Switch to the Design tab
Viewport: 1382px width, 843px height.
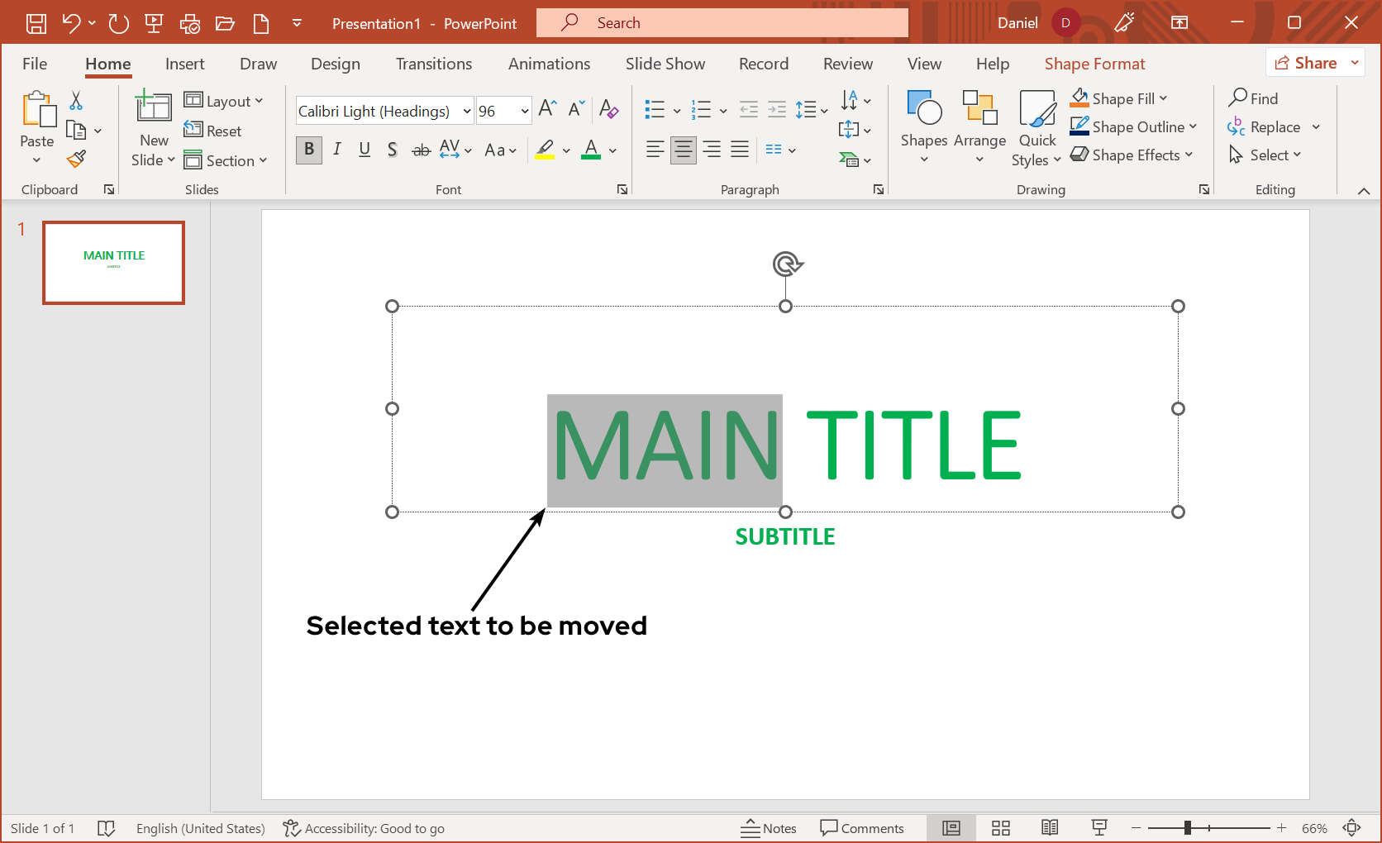335,64
